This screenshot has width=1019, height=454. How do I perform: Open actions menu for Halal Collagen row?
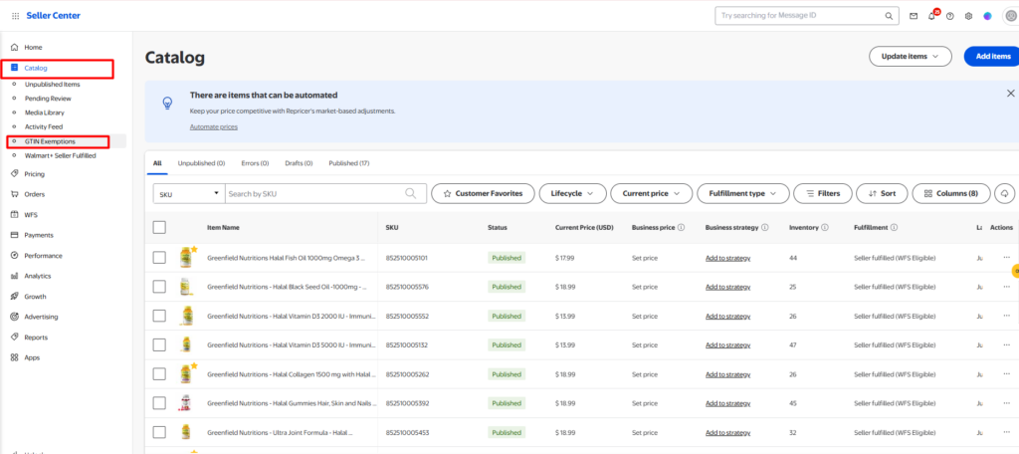(x=1007, y=374)
